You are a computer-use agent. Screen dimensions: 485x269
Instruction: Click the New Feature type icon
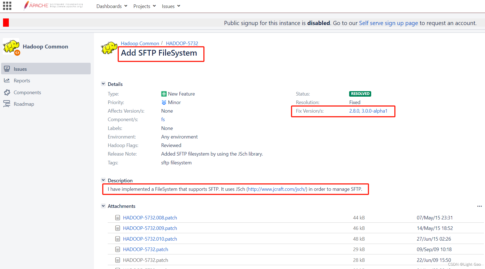163,94
